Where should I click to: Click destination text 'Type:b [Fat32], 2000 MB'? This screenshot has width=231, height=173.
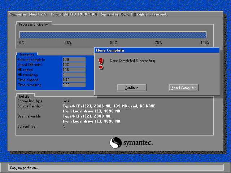click(x=87, y=116)
